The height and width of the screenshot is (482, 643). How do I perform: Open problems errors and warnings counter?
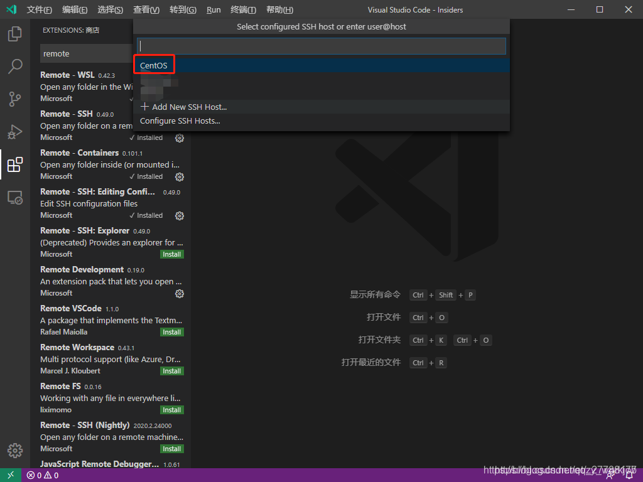coord(43,476)
